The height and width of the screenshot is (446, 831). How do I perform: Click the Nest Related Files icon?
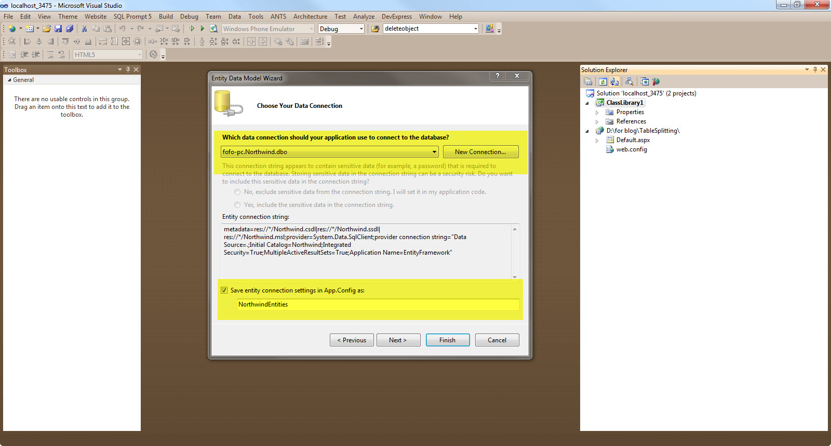[614, 81]
